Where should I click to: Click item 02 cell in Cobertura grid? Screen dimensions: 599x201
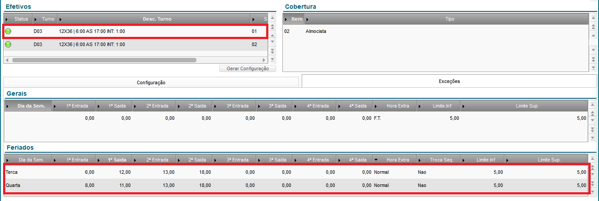[287, 32]
